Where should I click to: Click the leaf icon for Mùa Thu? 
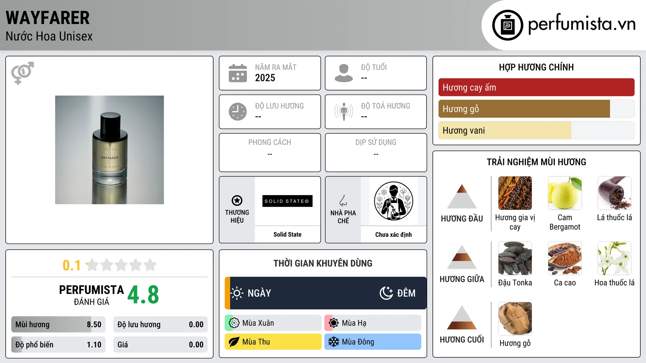point(234,342)
